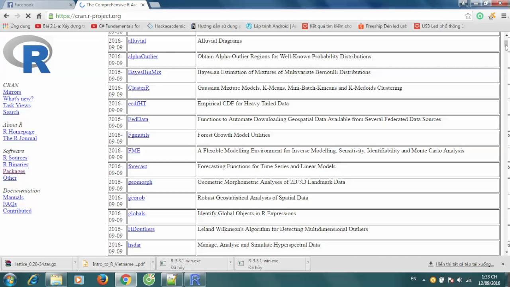
Task: Open the browser home page icon
Action: (x=39, y=16)
